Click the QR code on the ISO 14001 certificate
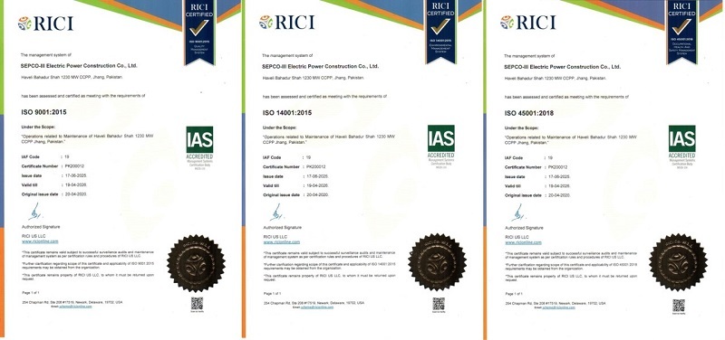This screenshot has width=725, height=340. click(439, 304)
